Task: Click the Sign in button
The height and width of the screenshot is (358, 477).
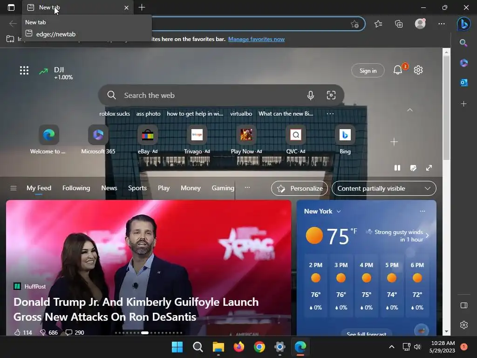Action: coord(368,71)
